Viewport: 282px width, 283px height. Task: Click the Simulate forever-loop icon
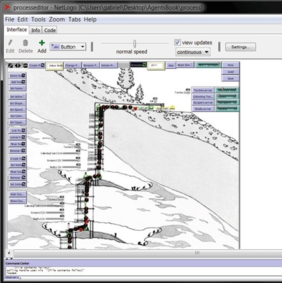coord(145,65)
